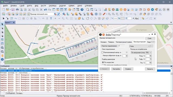Select the Zoom In magnifier tool
The height and width of the screenshot is (97, 173).
(x=2, y=48)
